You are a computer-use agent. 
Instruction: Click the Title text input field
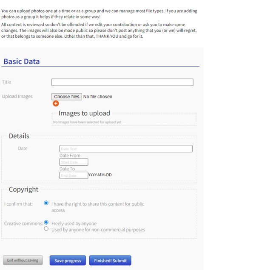point(122,82)
